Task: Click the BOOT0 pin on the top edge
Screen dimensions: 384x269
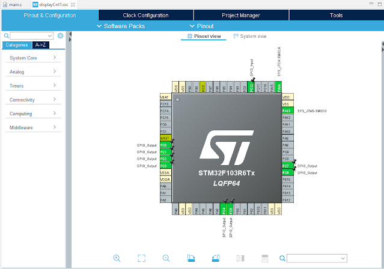Action: coord(203,87)
